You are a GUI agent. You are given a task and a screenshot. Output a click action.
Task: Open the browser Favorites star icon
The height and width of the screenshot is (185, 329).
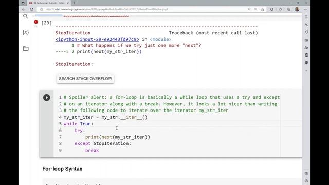click(x=281, y=9)
